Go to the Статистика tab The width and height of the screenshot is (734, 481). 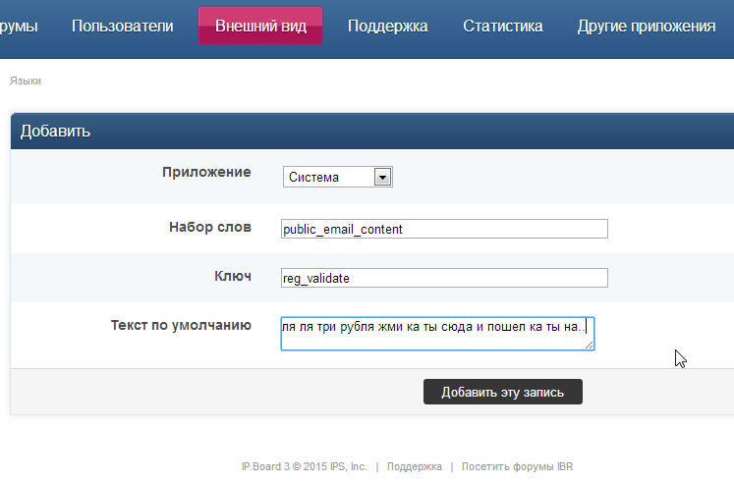(x=502, y=27)
